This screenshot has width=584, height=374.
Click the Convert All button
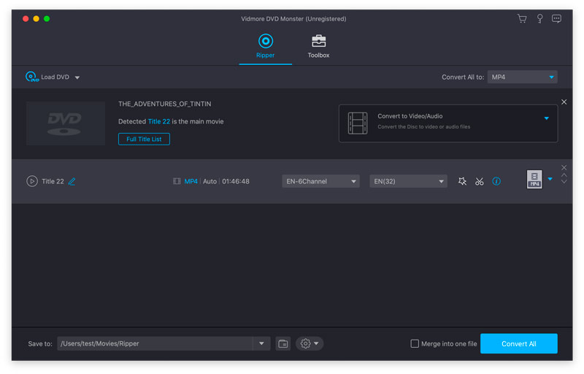[x=518, y=343]
